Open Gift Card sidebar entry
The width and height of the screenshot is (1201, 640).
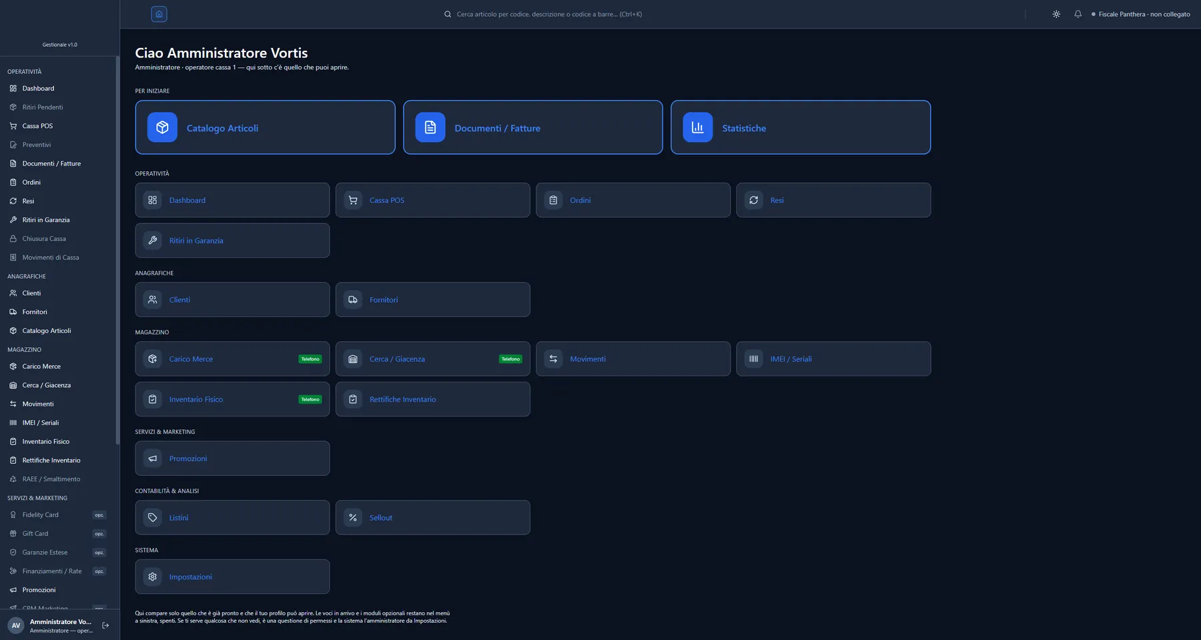58,533
